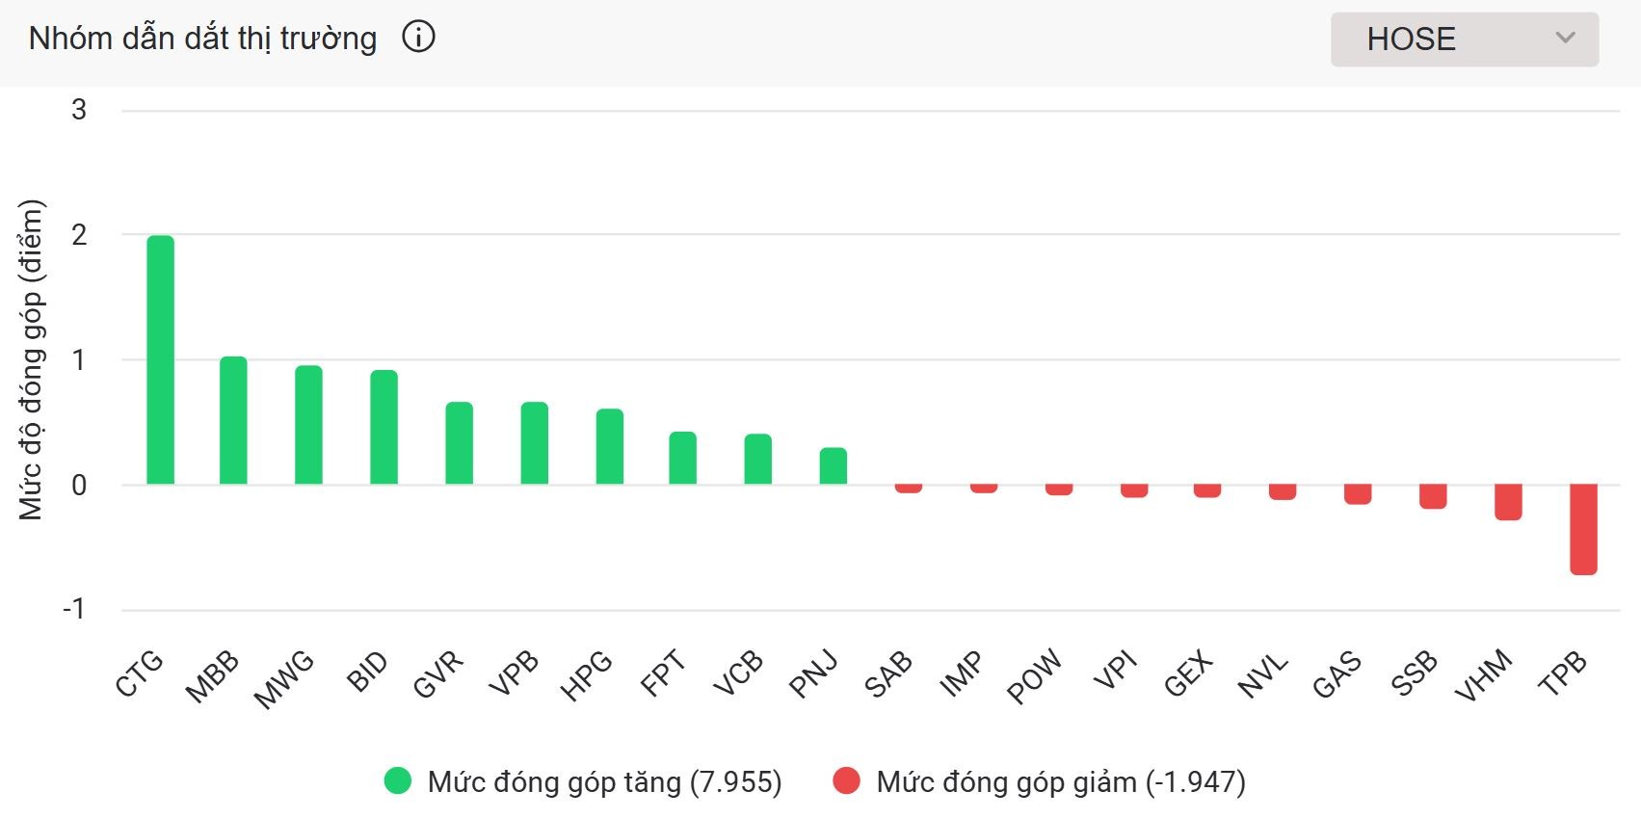Viewport: 1641px width, 818px height.
Task: Click the 'Nhóm dẫn dắt thị trường' title
Action: pos(202,39)
